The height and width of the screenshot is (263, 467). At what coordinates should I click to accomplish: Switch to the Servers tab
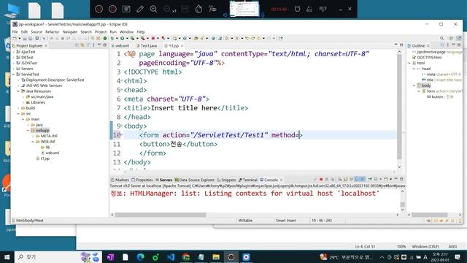pos(163,180)
